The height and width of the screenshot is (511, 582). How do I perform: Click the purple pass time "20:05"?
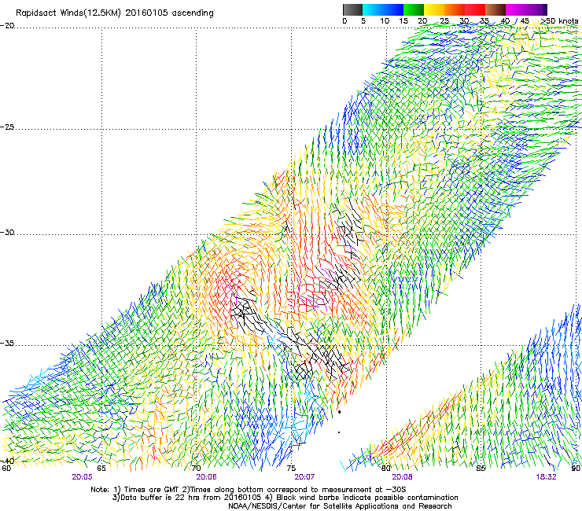[x=82, y=477]
